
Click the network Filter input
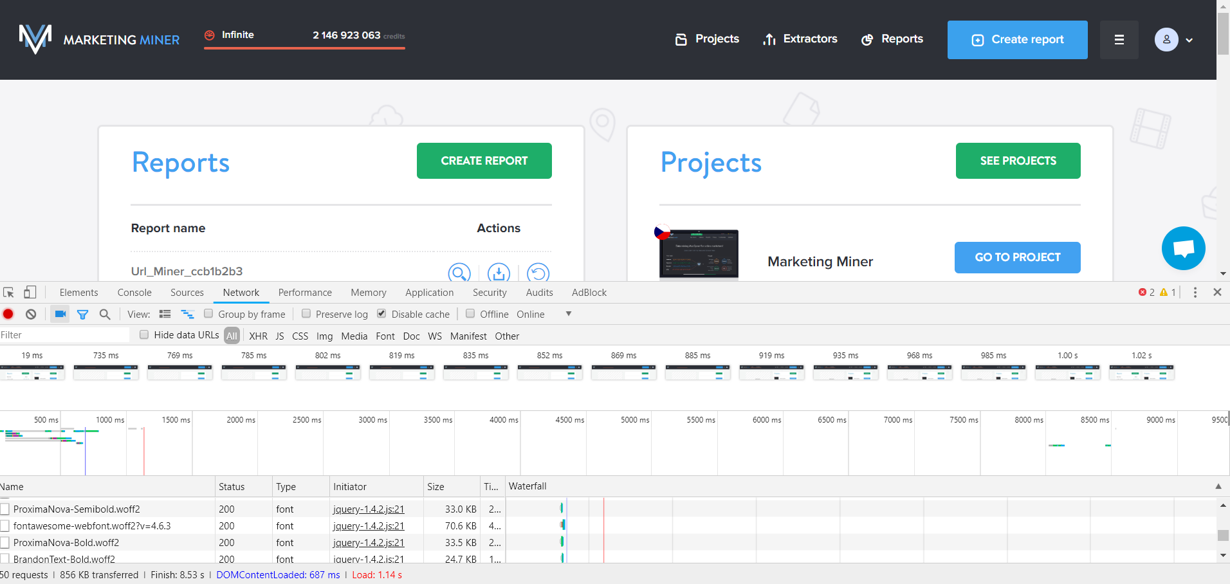64,335
